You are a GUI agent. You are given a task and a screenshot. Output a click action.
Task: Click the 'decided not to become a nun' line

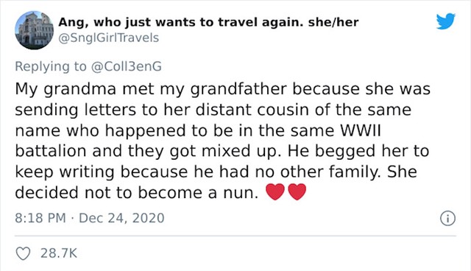(137, 193)
